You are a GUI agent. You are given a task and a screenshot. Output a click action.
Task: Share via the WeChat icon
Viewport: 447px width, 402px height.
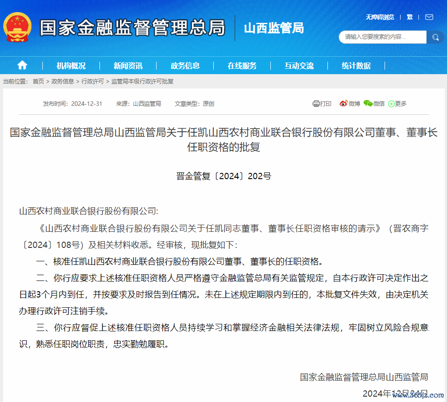(x=368, y=103)
